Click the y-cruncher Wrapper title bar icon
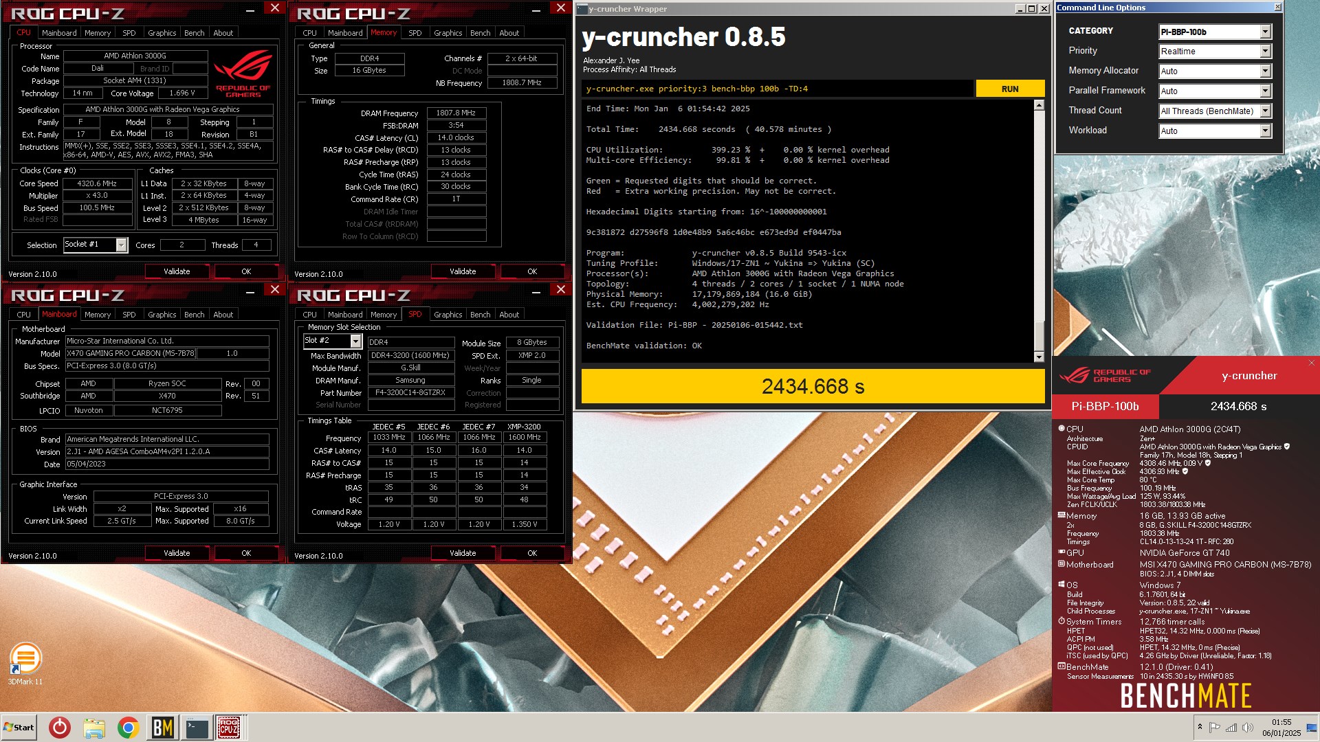Viewport: 1320px width, 742px height. pyautogui.click(x=582, y=9)
